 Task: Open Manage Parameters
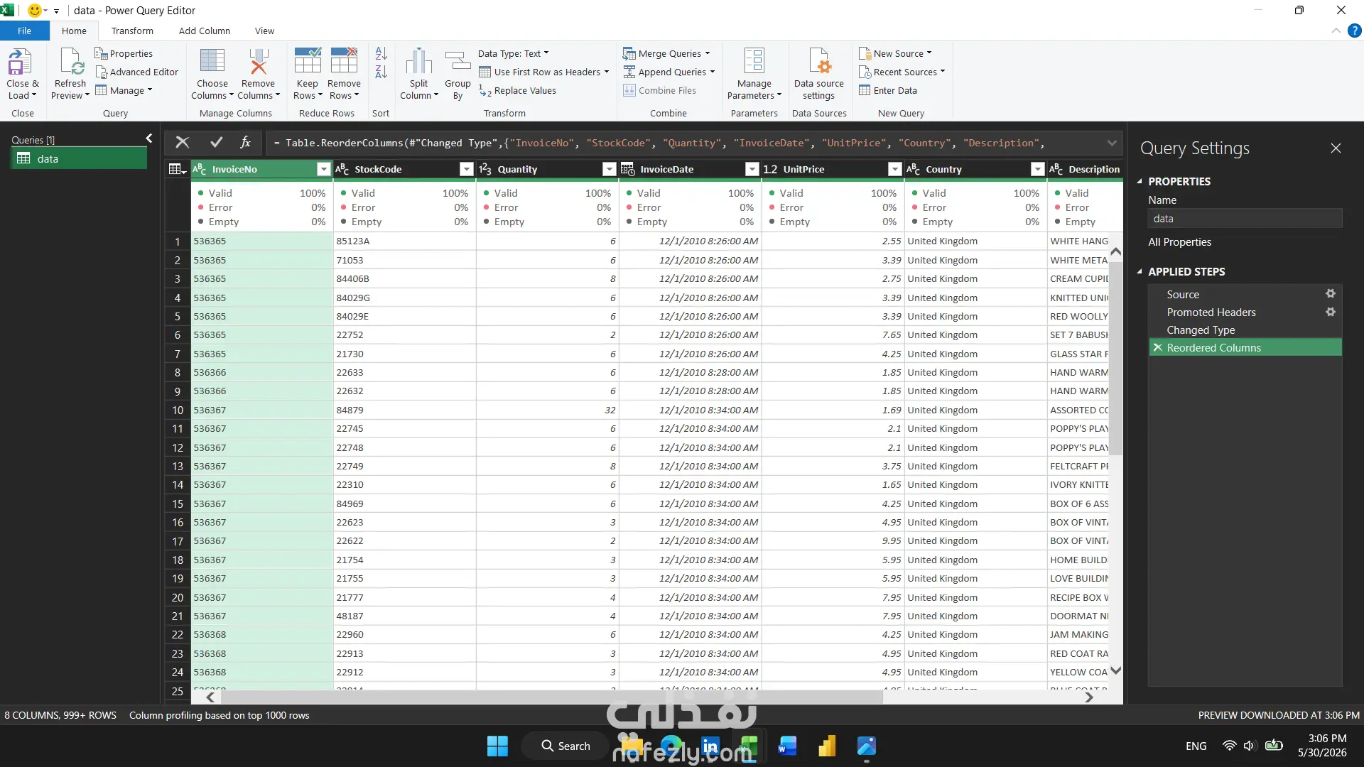(754, 74)
